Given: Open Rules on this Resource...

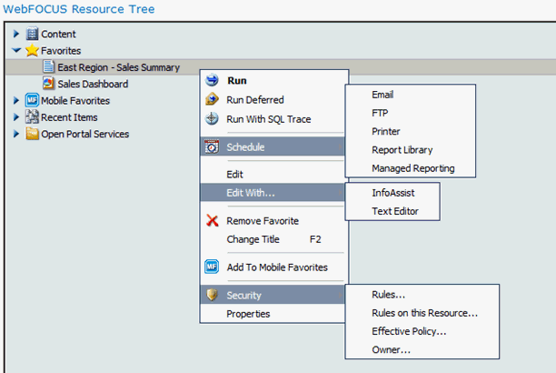Looking at the screenshot, I should point(422,313).
